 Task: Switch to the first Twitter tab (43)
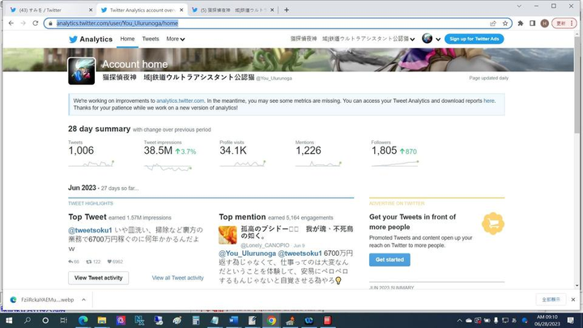[x=50, y=10]
